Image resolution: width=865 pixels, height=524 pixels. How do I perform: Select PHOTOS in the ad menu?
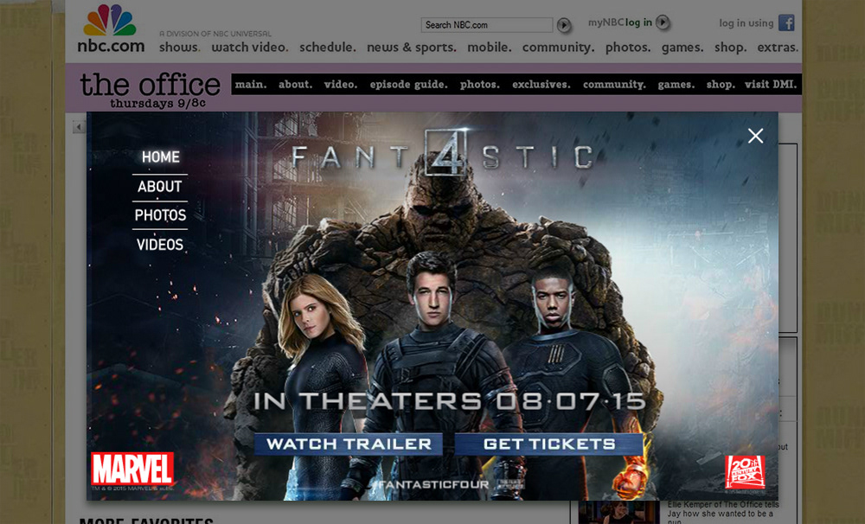pyautogui.click(x=160, y=215)
